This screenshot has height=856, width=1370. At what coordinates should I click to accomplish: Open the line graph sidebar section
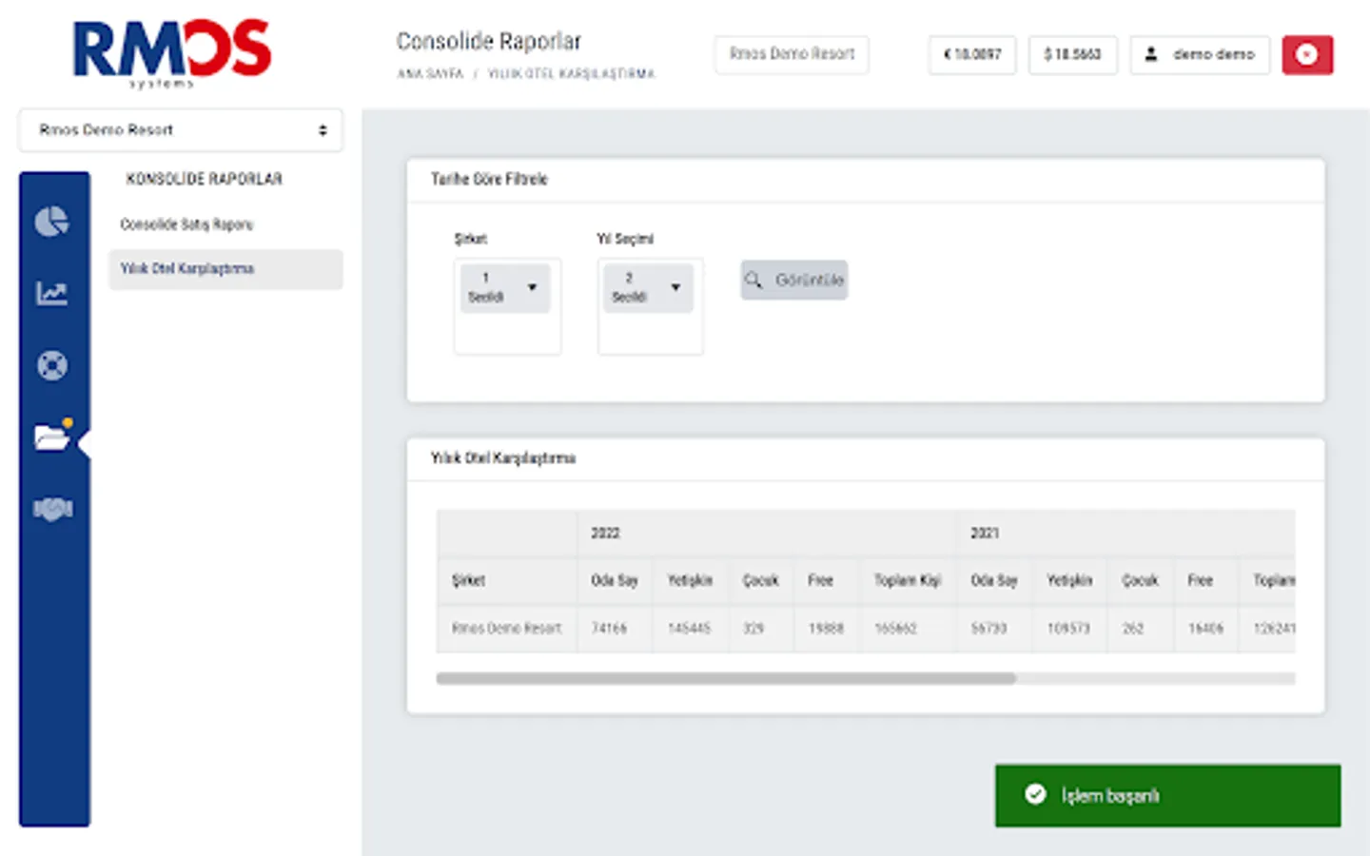(x=52, y=293)
